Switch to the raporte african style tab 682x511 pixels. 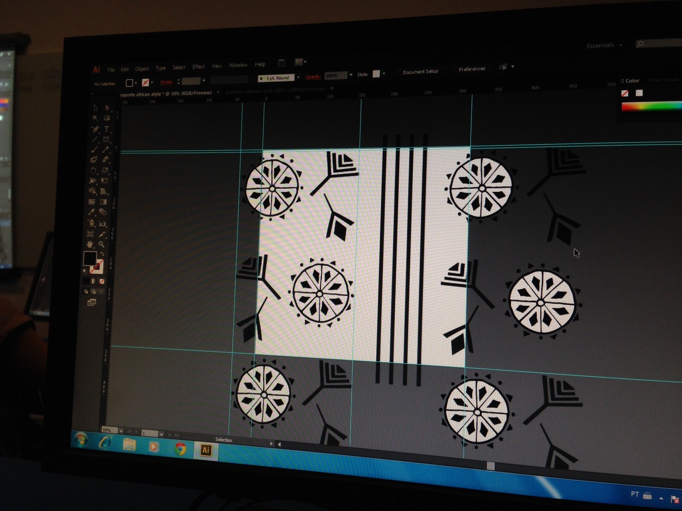pos(165,94)
